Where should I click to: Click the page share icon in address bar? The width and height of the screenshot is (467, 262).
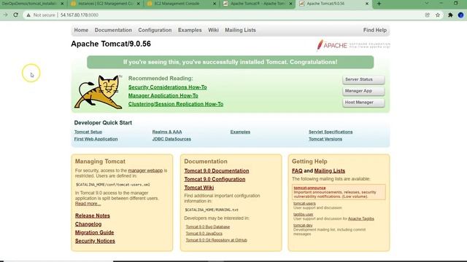click(x=427, y=15)
